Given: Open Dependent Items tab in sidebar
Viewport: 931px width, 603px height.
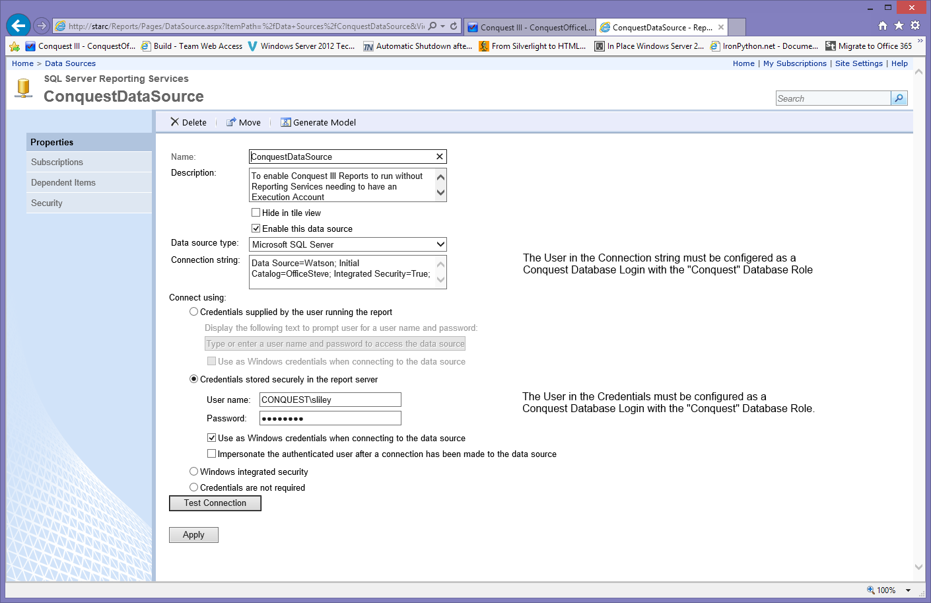Looking at the screenshot, I should (89, 182).
